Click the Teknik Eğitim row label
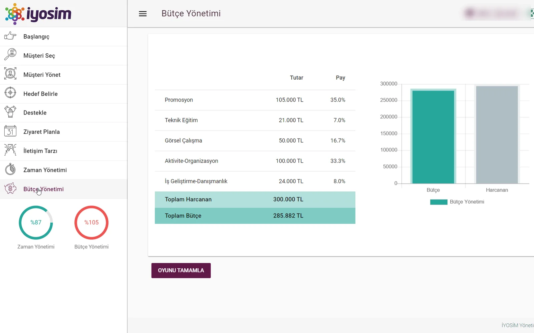Image resolution: width=534 pixels, height=333 pixels. coord(181,120)
